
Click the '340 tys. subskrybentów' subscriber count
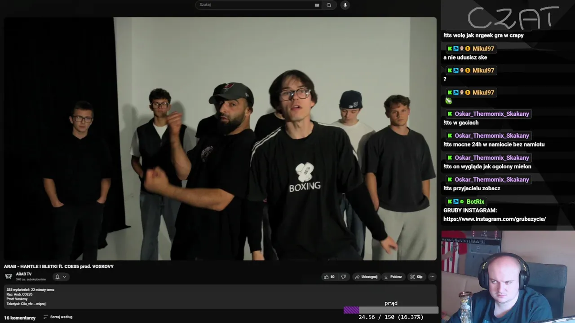[31, 279]
